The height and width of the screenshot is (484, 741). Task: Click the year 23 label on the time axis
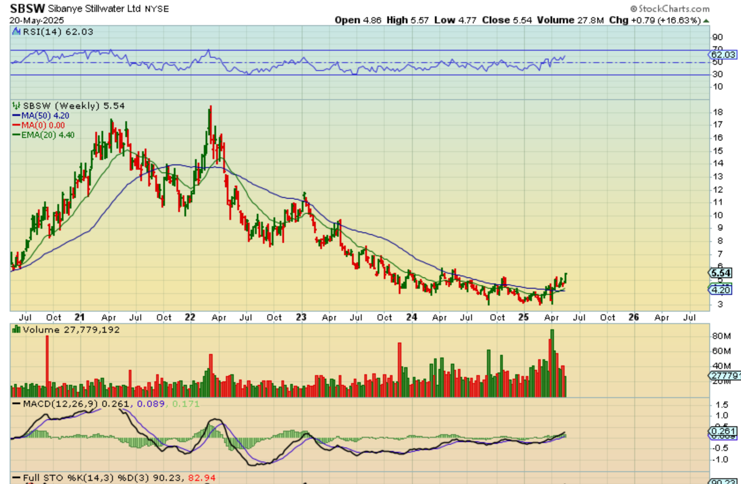301,317
